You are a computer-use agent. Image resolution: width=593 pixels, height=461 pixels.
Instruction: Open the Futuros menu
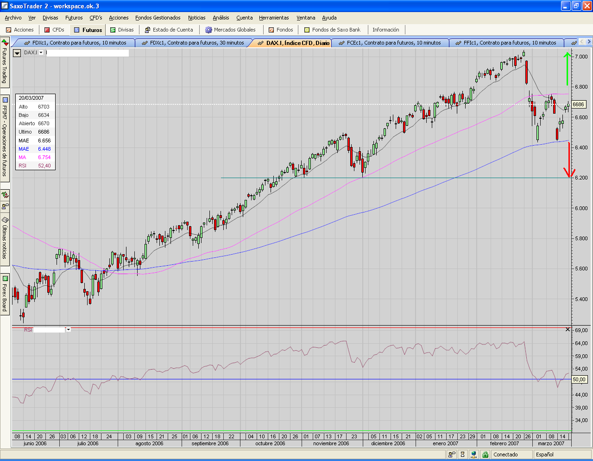coord(74,18)
